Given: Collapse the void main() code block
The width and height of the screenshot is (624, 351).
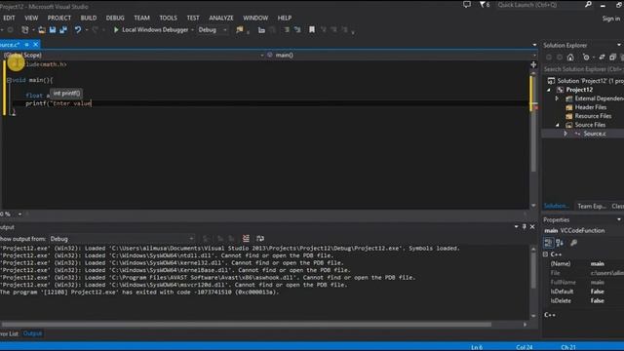Looking at the screenshot, I should click(9, 80).
